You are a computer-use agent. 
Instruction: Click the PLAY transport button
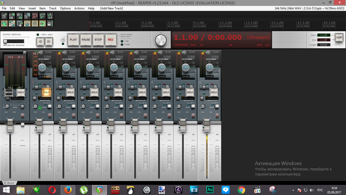pyautogui.click(x=73, y=40)
